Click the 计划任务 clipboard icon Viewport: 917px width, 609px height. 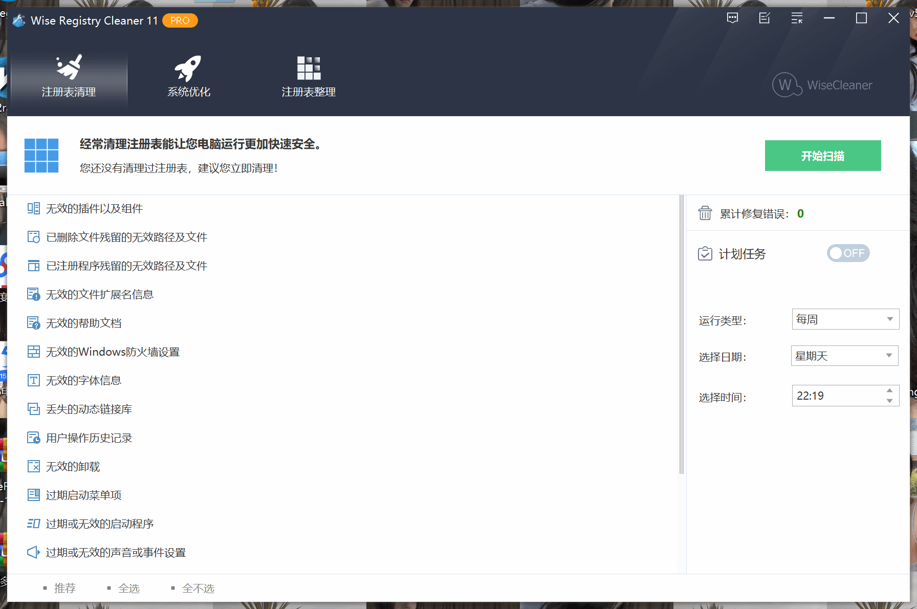coord(705,253)
